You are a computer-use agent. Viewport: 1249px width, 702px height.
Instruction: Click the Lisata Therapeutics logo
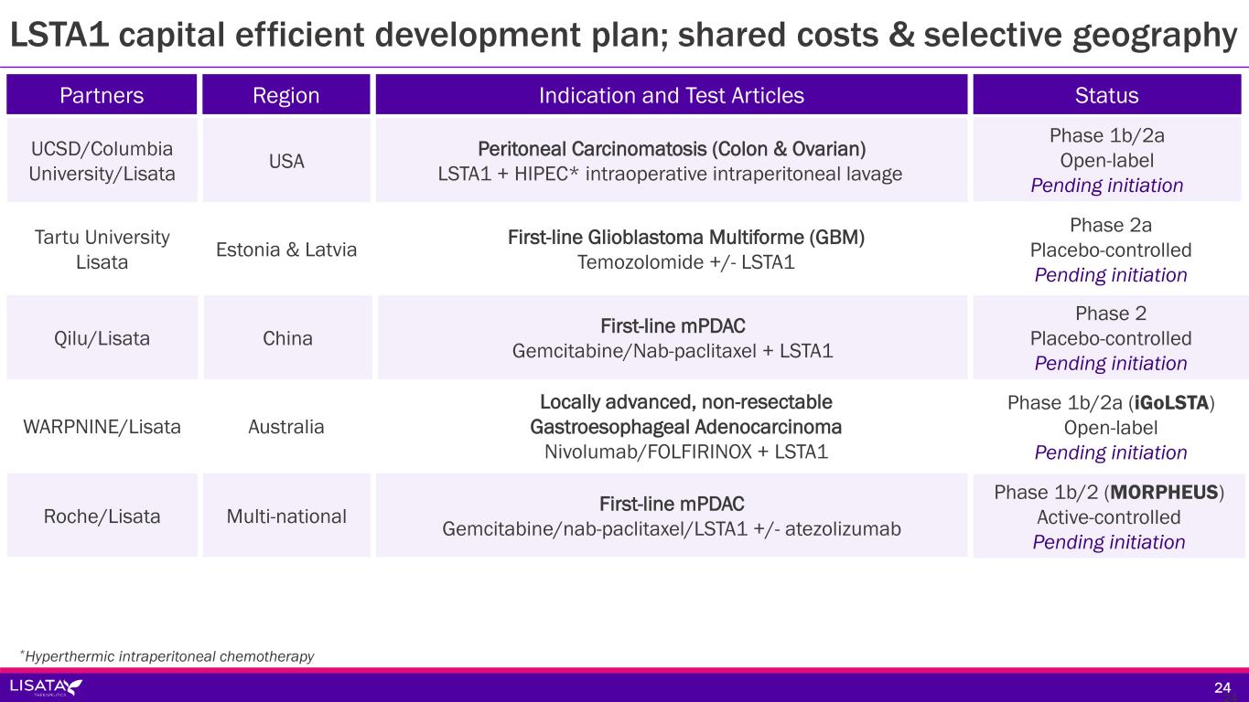click(x=47, y=686)
